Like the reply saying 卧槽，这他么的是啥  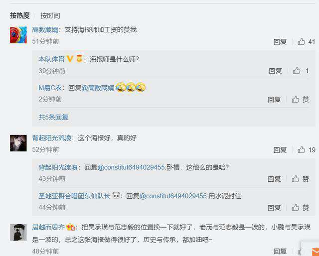296,179
